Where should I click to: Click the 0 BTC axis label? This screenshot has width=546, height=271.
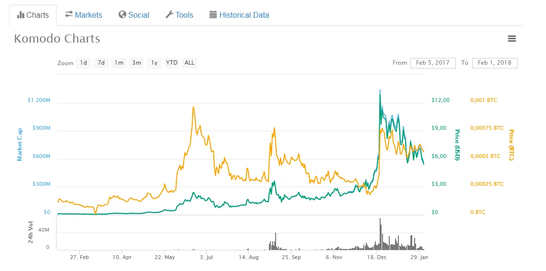coord(478,212)
